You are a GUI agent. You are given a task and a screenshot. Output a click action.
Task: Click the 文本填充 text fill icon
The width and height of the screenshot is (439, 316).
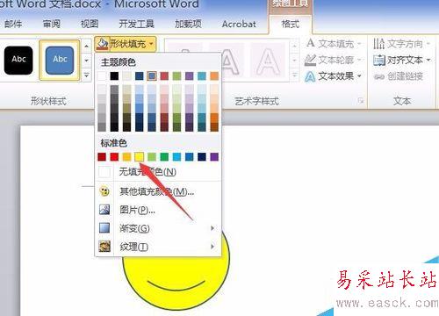click(311, 44)
